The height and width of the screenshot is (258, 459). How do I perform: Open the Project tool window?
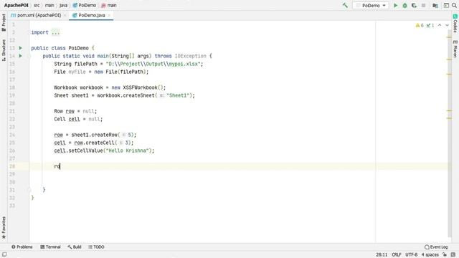pyautogui.click(x=4, y=22)
